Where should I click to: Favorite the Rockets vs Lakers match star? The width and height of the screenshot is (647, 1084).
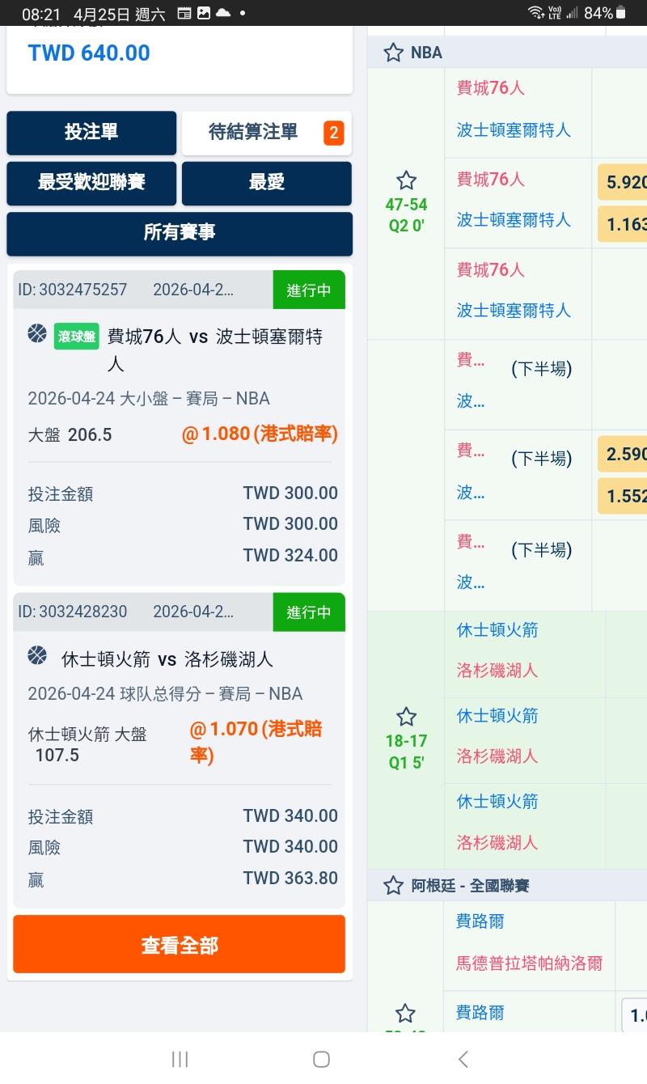[406, 717]
